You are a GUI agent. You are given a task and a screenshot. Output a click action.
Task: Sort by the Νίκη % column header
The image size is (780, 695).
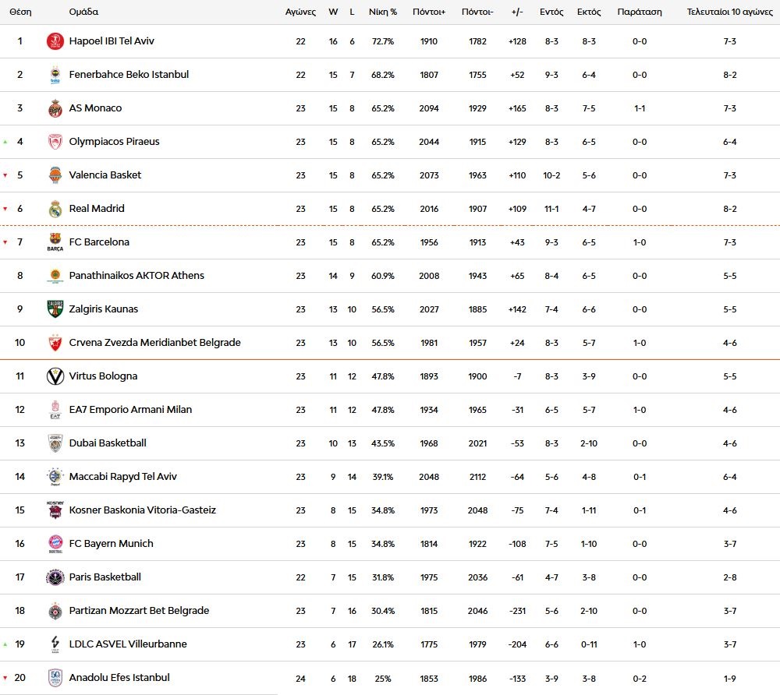[x=383, y=12]
